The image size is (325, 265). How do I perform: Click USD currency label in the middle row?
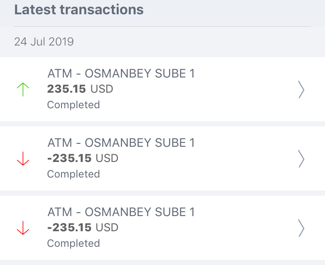click(x=107, y=158)
